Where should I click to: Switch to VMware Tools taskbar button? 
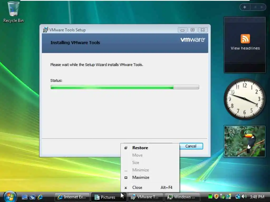(145, 197)
